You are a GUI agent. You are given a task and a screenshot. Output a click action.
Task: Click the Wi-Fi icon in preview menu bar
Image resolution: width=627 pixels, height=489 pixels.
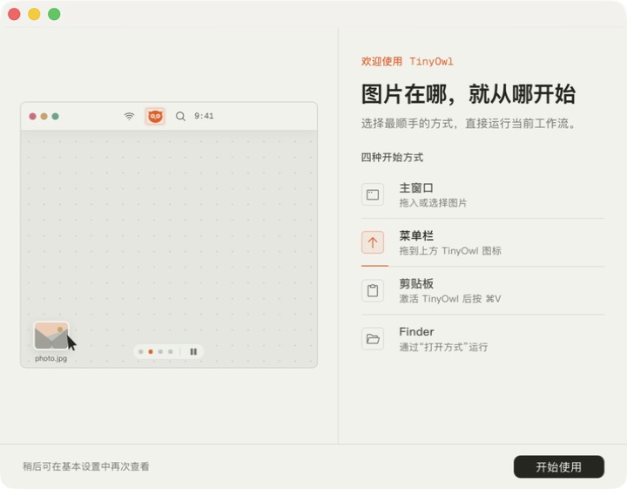129,117
